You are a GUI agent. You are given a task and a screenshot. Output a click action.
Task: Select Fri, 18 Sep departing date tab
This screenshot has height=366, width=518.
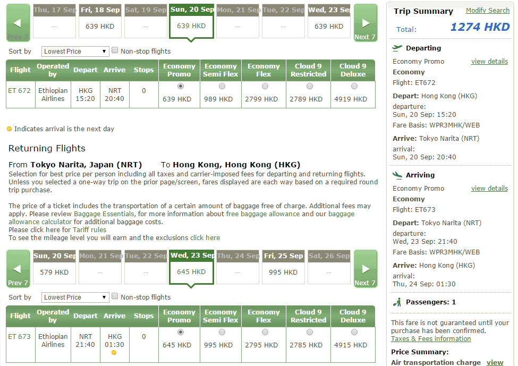[x=100, y=21]
